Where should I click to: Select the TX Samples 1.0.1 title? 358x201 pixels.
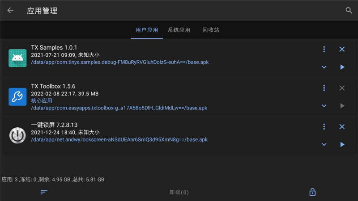click(54, 47)
